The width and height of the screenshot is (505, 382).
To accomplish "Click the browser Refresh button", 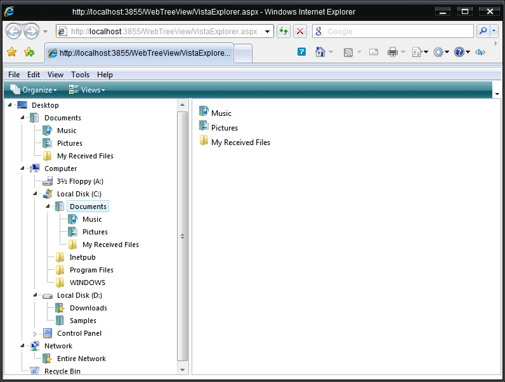I will coord(284,32).
